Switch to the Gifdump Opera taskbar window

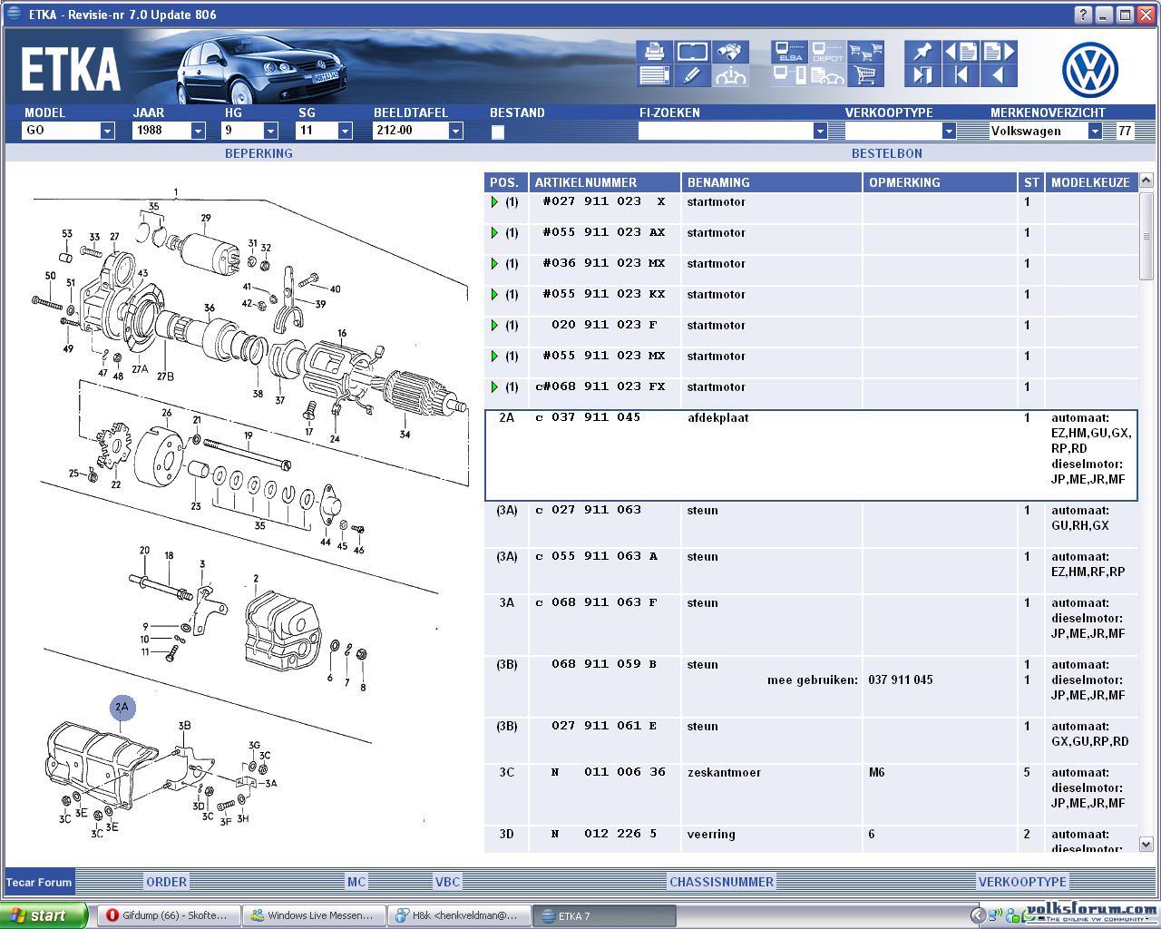coord(170,915)
